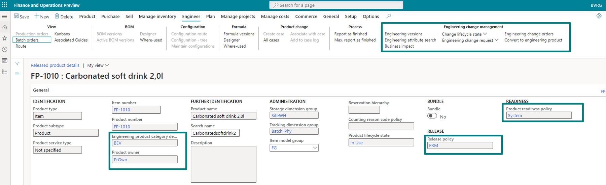Viewport: 606px width, 185px height.
Task: Click the Delete trash icon
Action: point(57,16)
